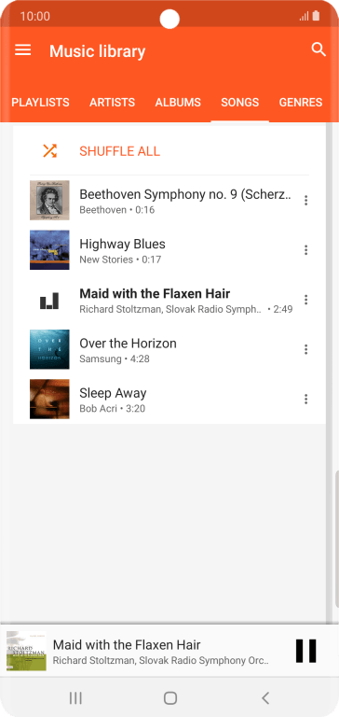
Task: Open the now-playing bar album art
Action: point(26,651)
